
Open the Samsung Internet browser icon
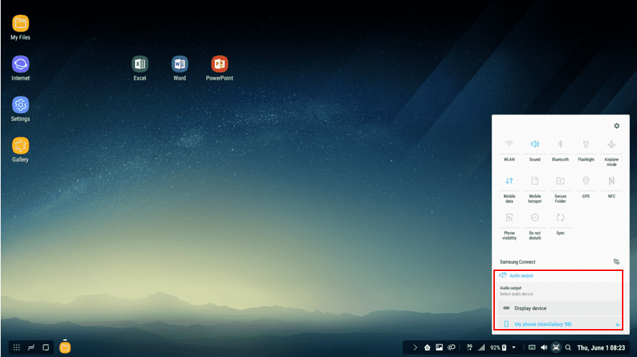pos(20,65)
